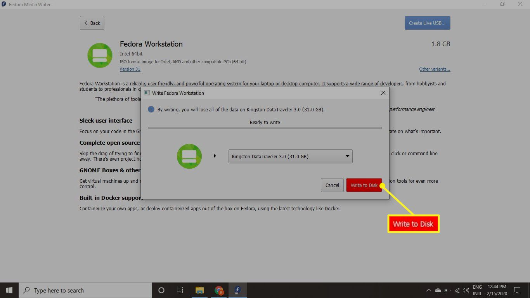Open the Windows Start menu
Viewport: 530px width, 298px height.
(9, 290)
